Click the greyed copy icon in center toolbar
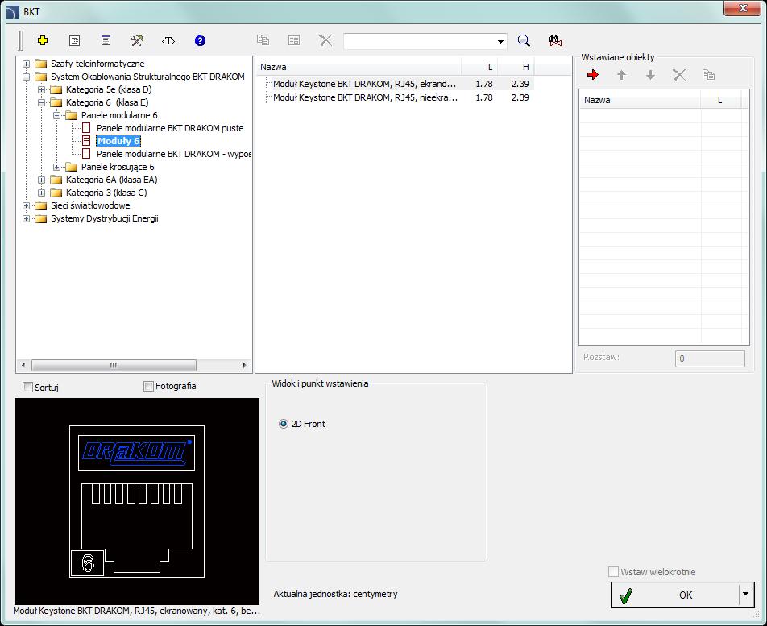 (263, 40)
